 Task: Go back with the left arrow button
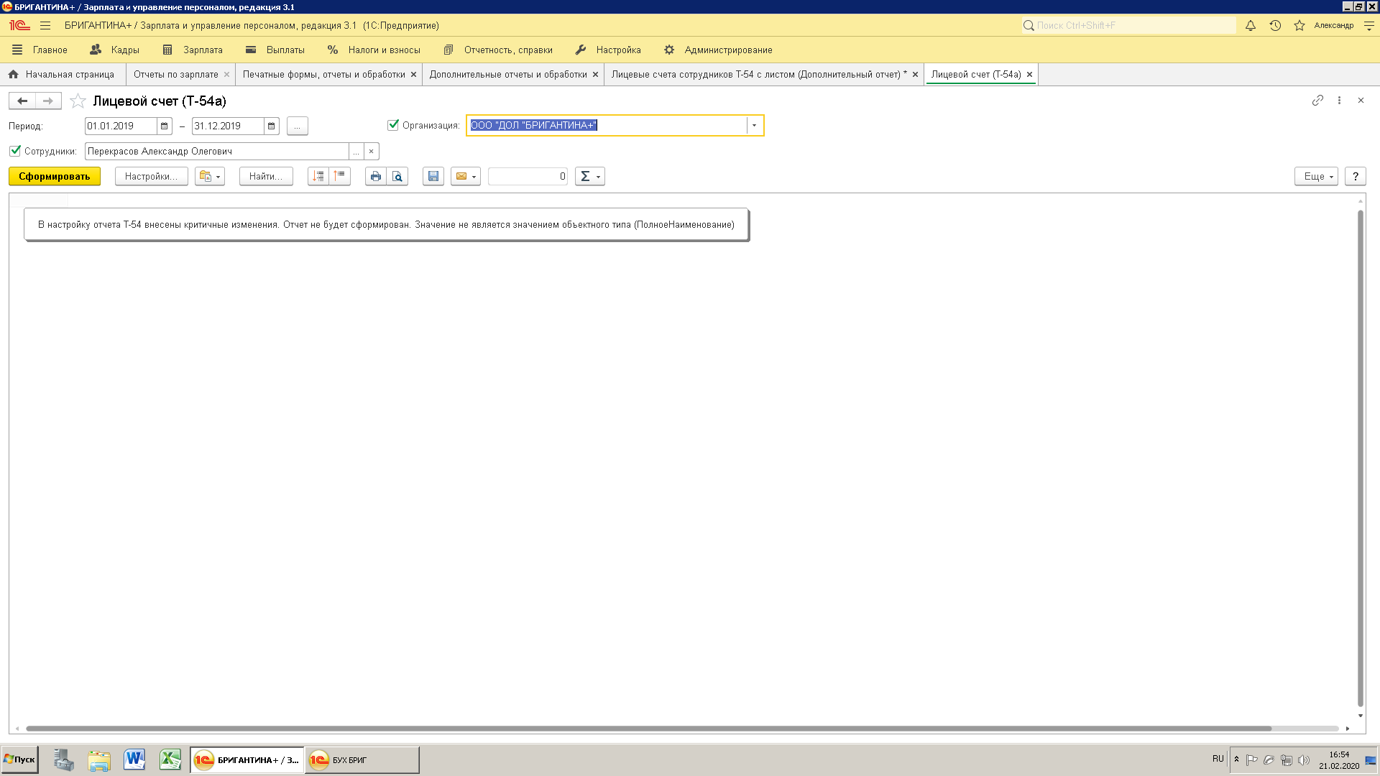(x=22, y=101)
